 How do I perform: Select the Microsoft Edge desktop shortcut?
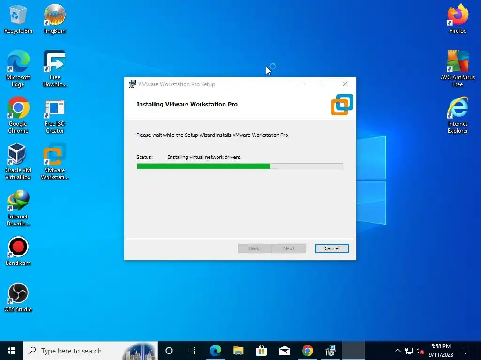[18, 69]
